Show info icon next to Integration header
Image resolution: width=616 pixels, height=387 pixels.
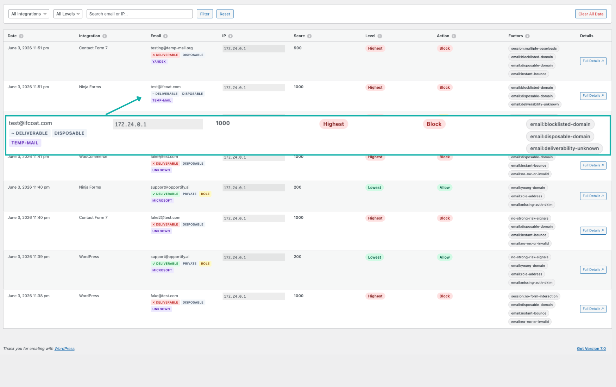tap(105, 36)
